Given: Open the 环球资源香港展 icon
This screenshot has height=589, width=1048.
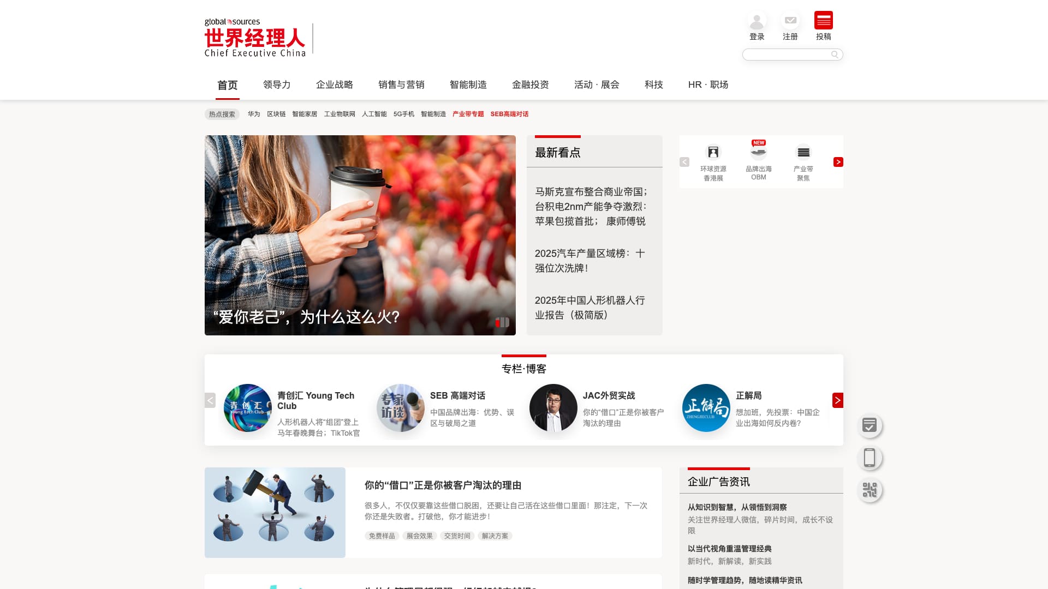Looking at the screenshot, I should pyautogui.click(x=713, y=152).
